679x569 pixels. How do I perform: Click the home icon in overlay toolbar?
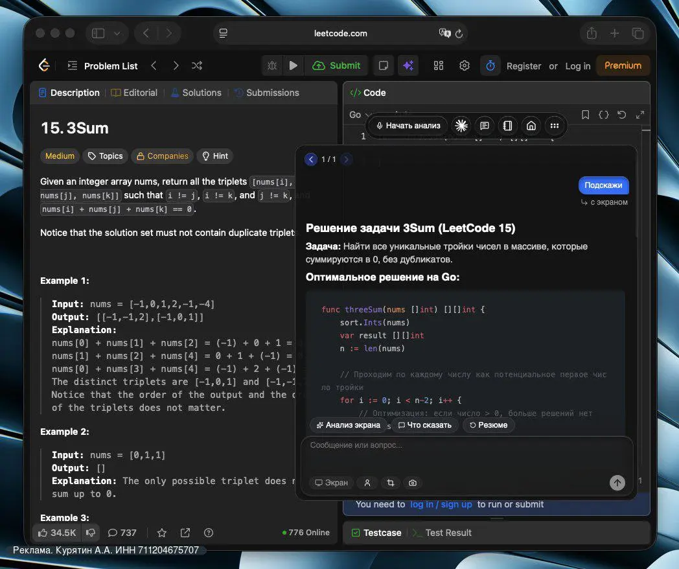pyautogui.click(x=531, y=126)
